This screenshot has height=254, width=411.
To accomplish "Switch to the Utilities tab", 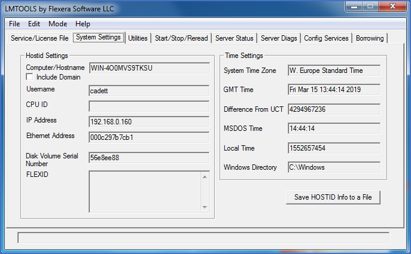I will coord(138,38).
